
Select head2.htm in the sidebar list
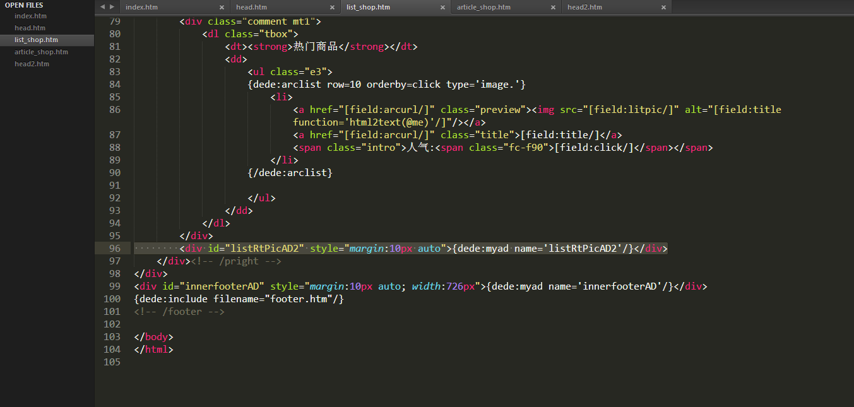click(32, 64)
